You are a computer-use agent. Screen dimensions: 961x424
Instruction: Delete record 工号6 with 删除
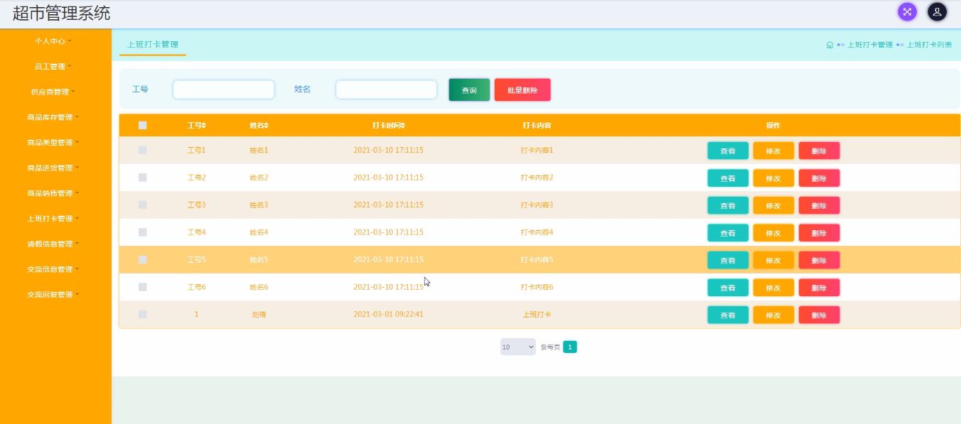point(819,288)
